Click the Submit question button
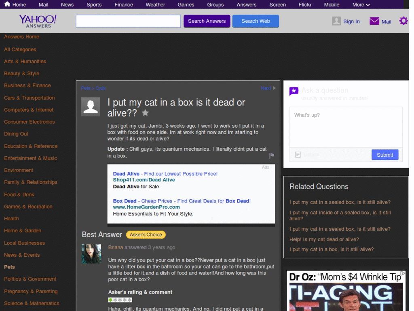Screen dimensions: 414x311 coord(385,155)
